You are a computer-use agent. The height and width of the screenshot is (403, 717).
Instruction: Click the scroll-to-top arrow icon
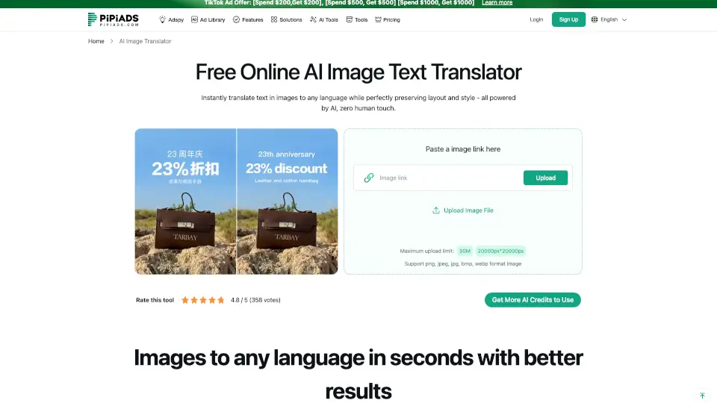click(x=702, y=396)
